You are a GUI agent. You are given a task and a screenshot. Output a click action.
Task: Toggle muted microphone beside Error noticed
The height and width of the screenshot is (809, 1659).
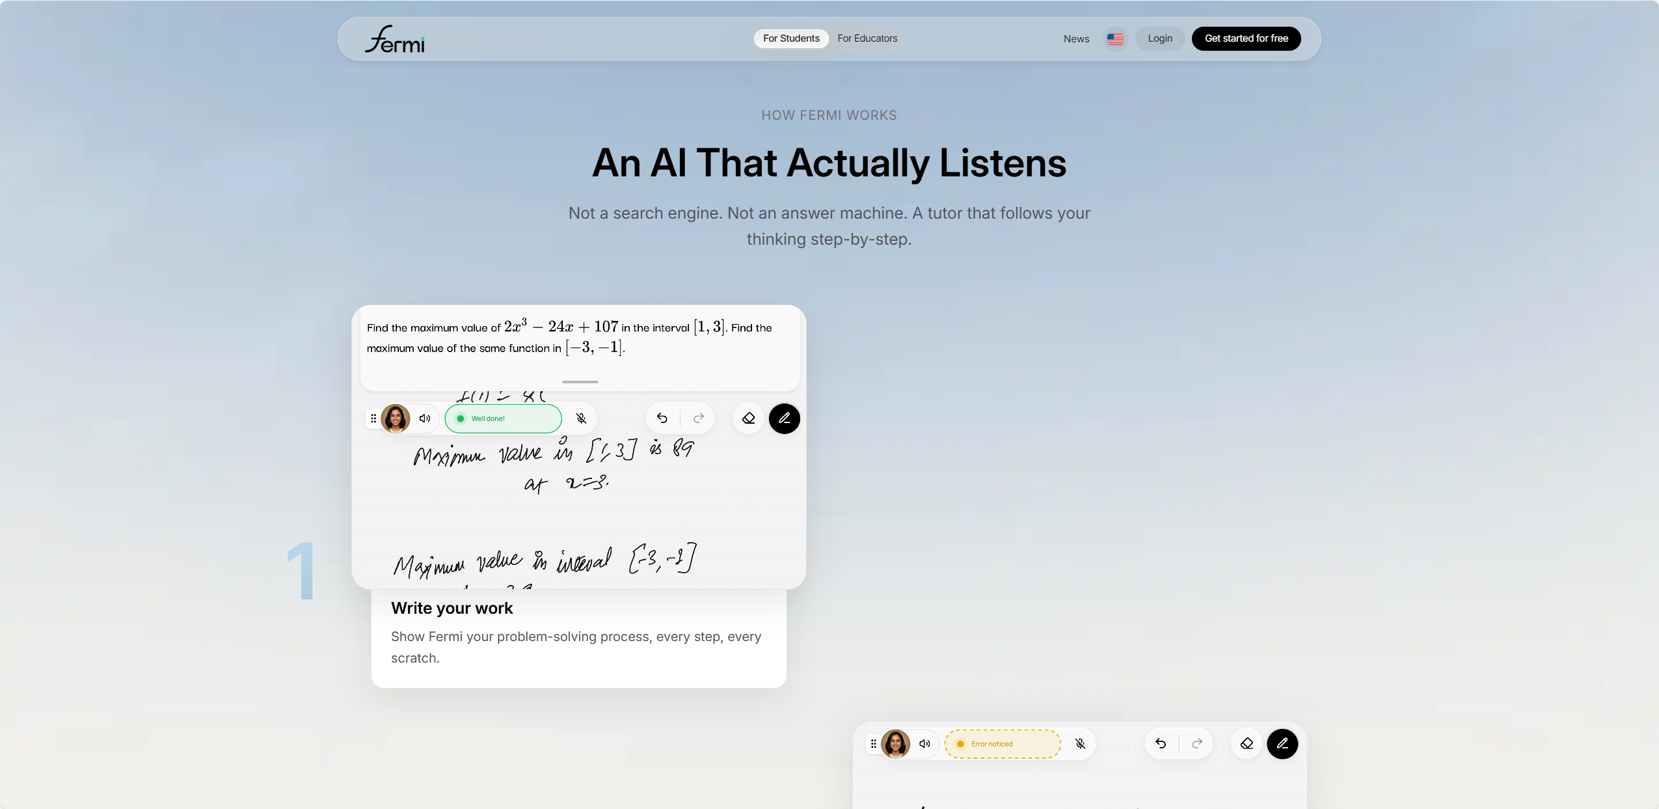[1081, 744]
